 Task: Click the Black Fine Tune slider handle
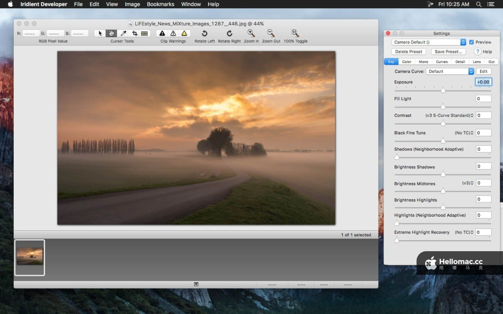[443, 141]
